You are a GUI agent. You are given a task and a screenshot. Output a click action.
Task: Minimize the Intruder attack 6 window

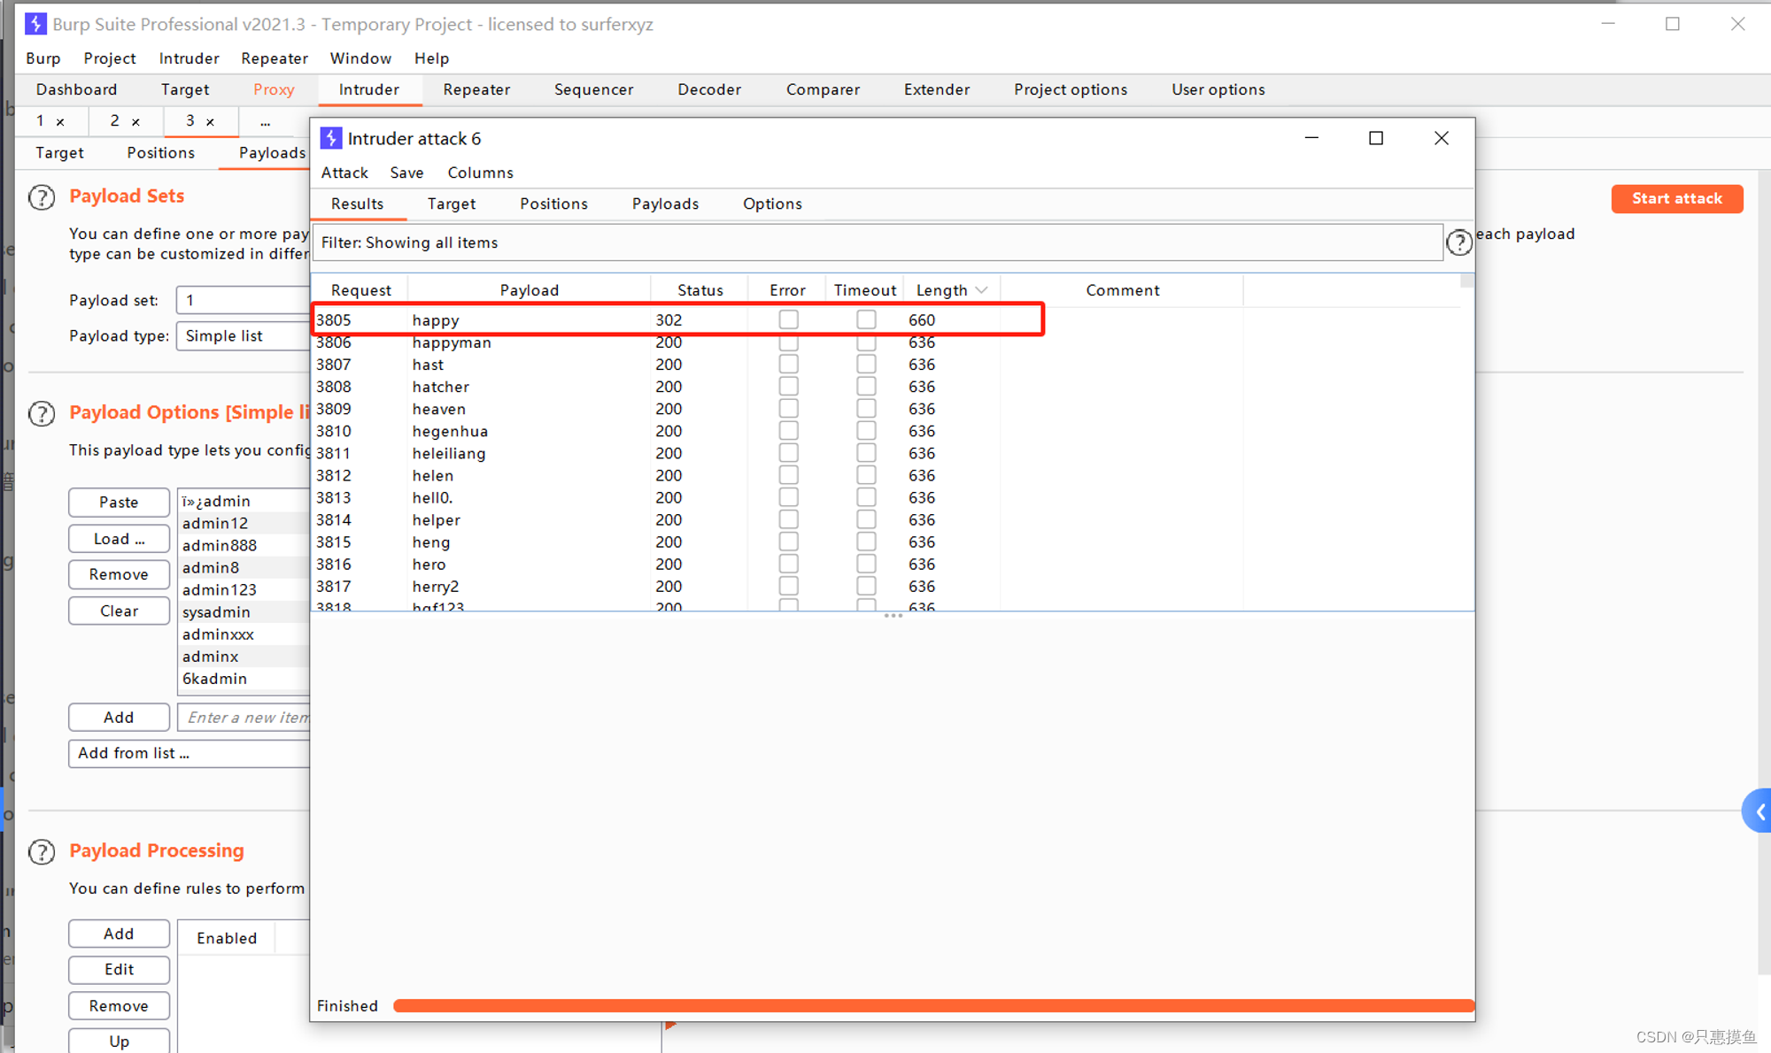[1311, 138]
